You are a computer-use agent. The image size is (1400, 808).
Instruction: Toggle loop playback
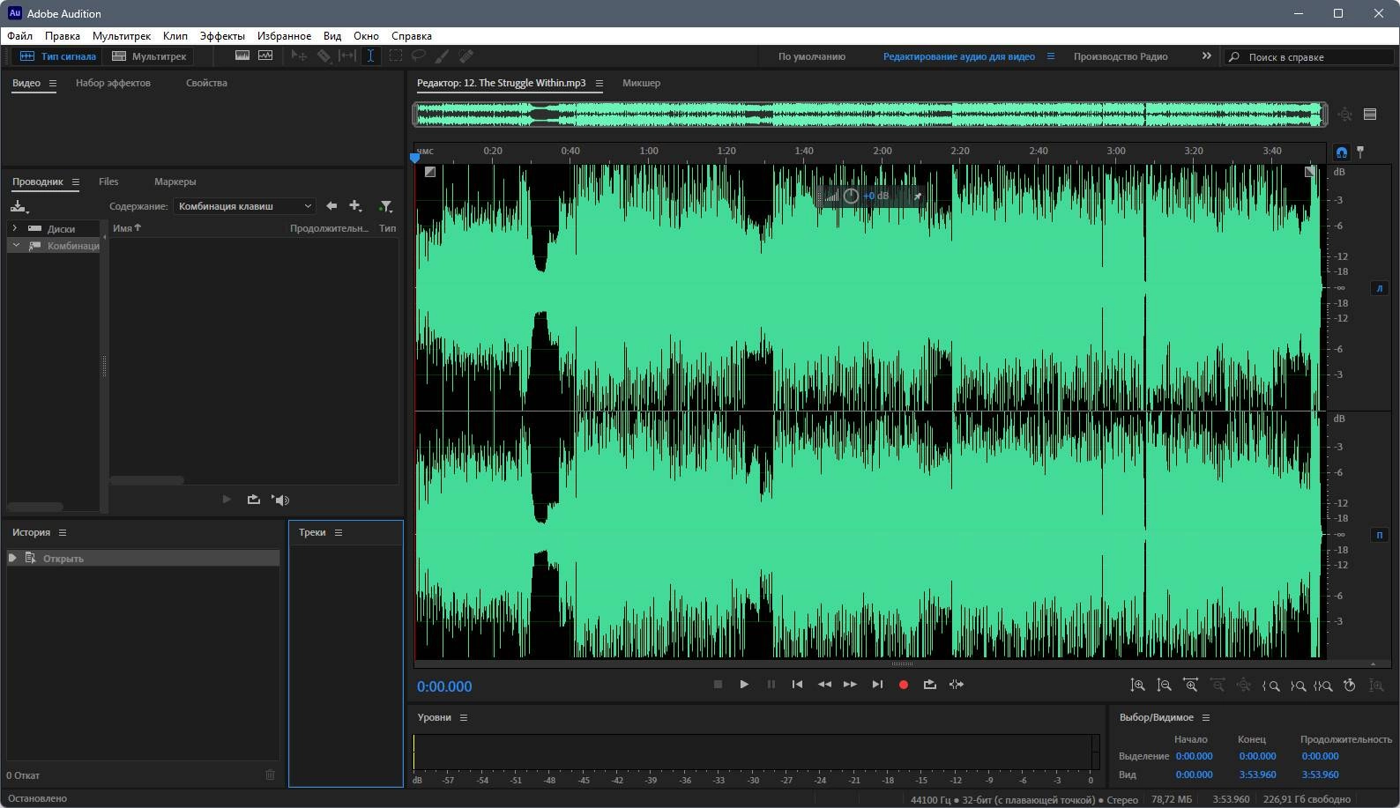point(929,684)
